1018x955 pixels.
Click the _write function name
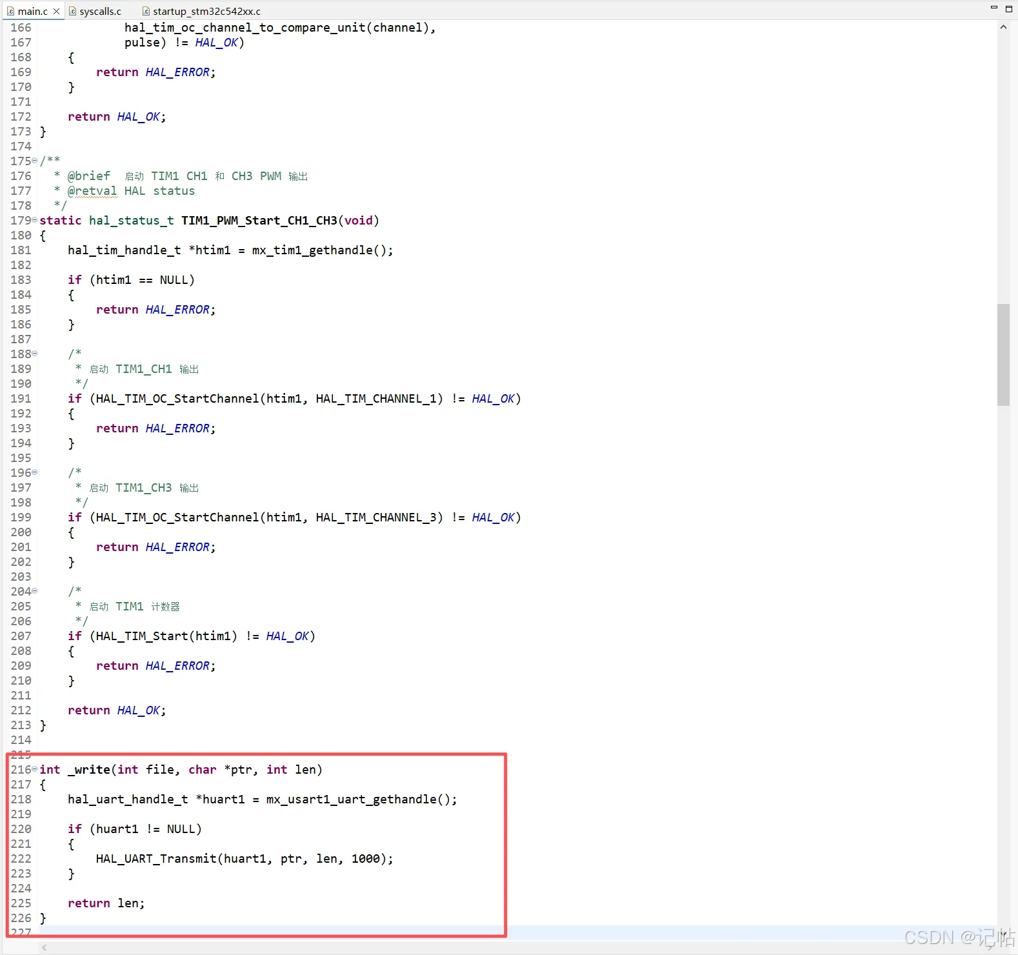pos(88,769)
